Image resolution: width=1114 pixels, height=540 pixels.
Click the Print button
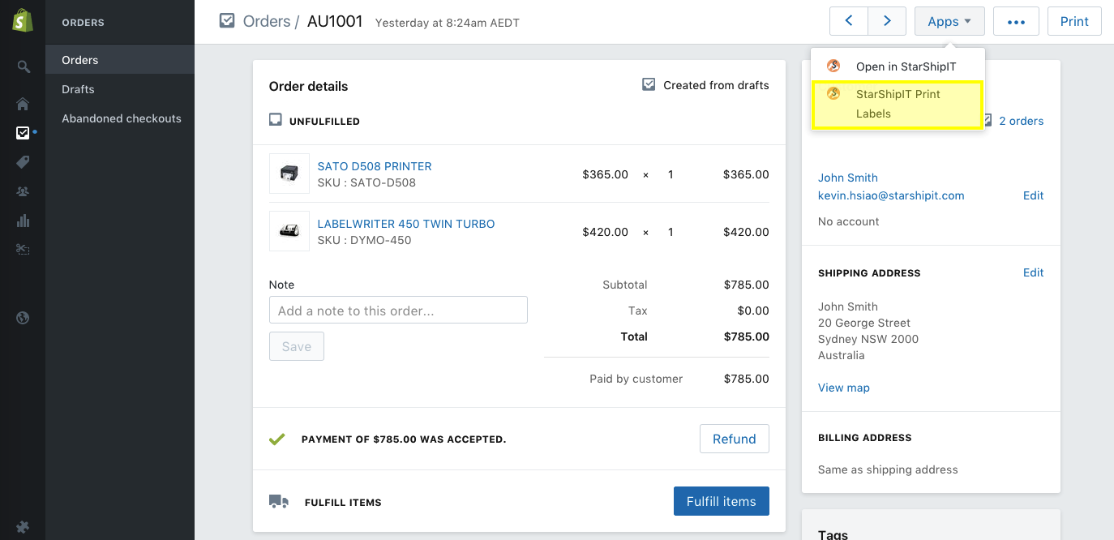[1074, 21]
